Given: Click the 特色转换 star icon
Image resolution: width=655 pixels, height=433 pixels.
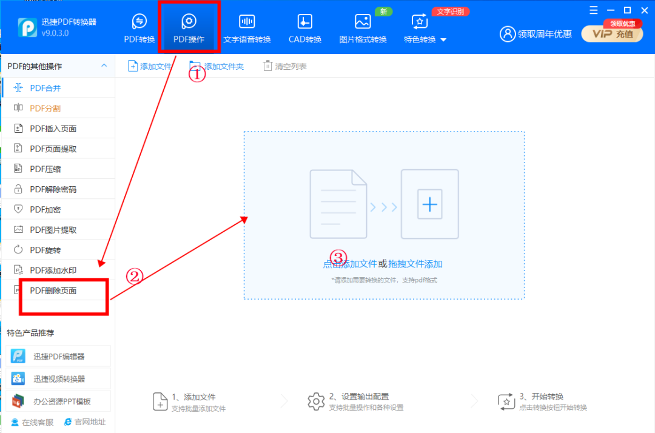Looking at the screenshot, I should (420, 21).
